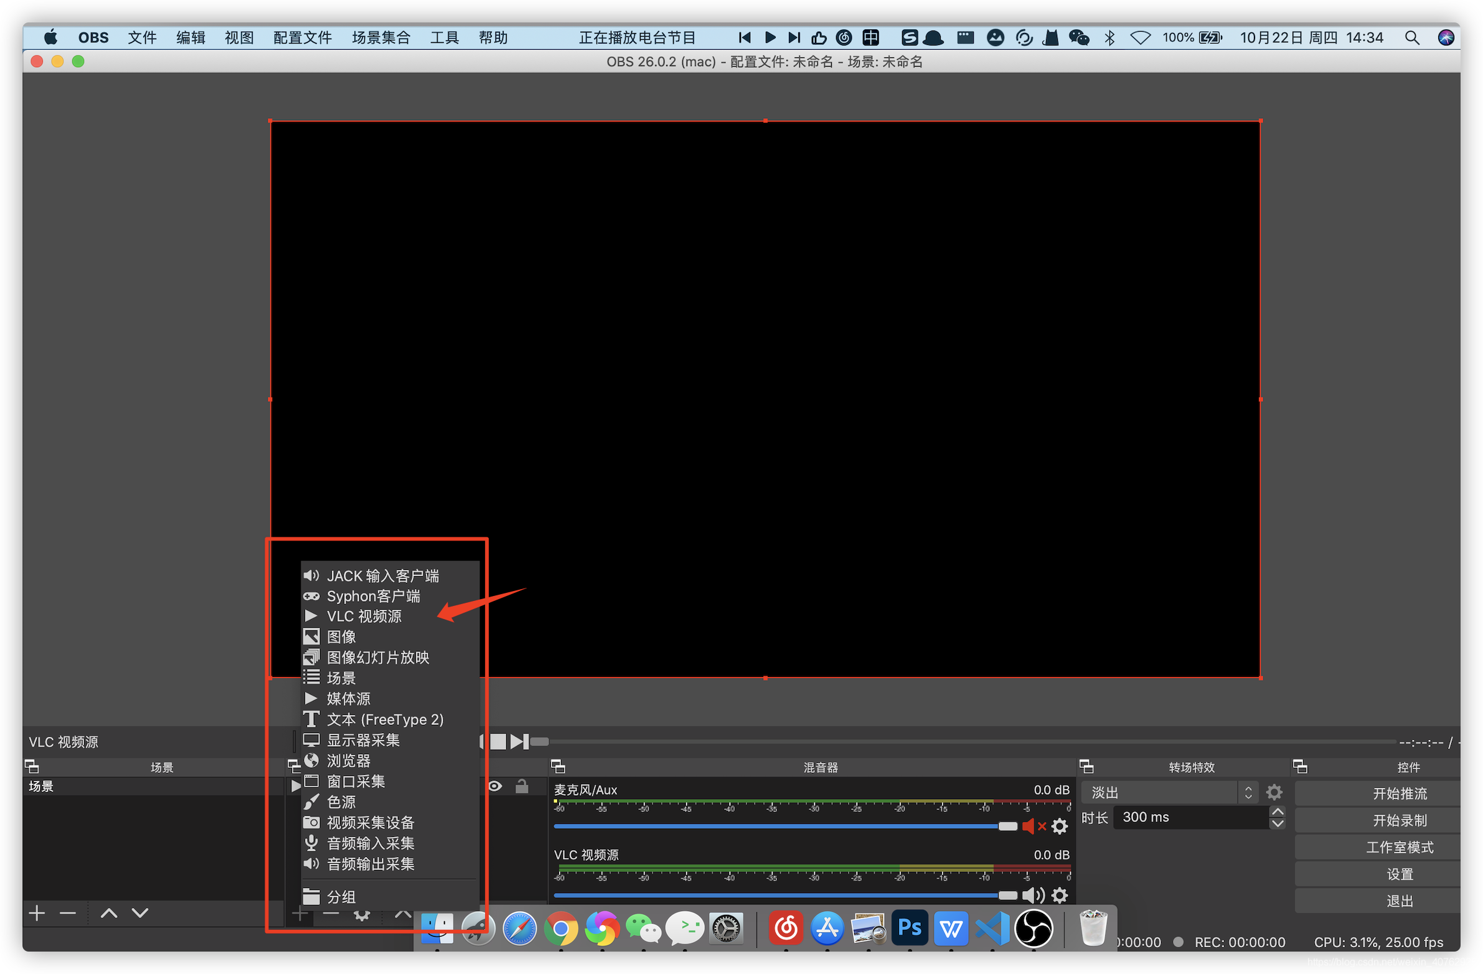1483x974 pixels.
Task: Select VLC 视频源 from sources menu
Action: pyautogui.click(x=364, y=617)
